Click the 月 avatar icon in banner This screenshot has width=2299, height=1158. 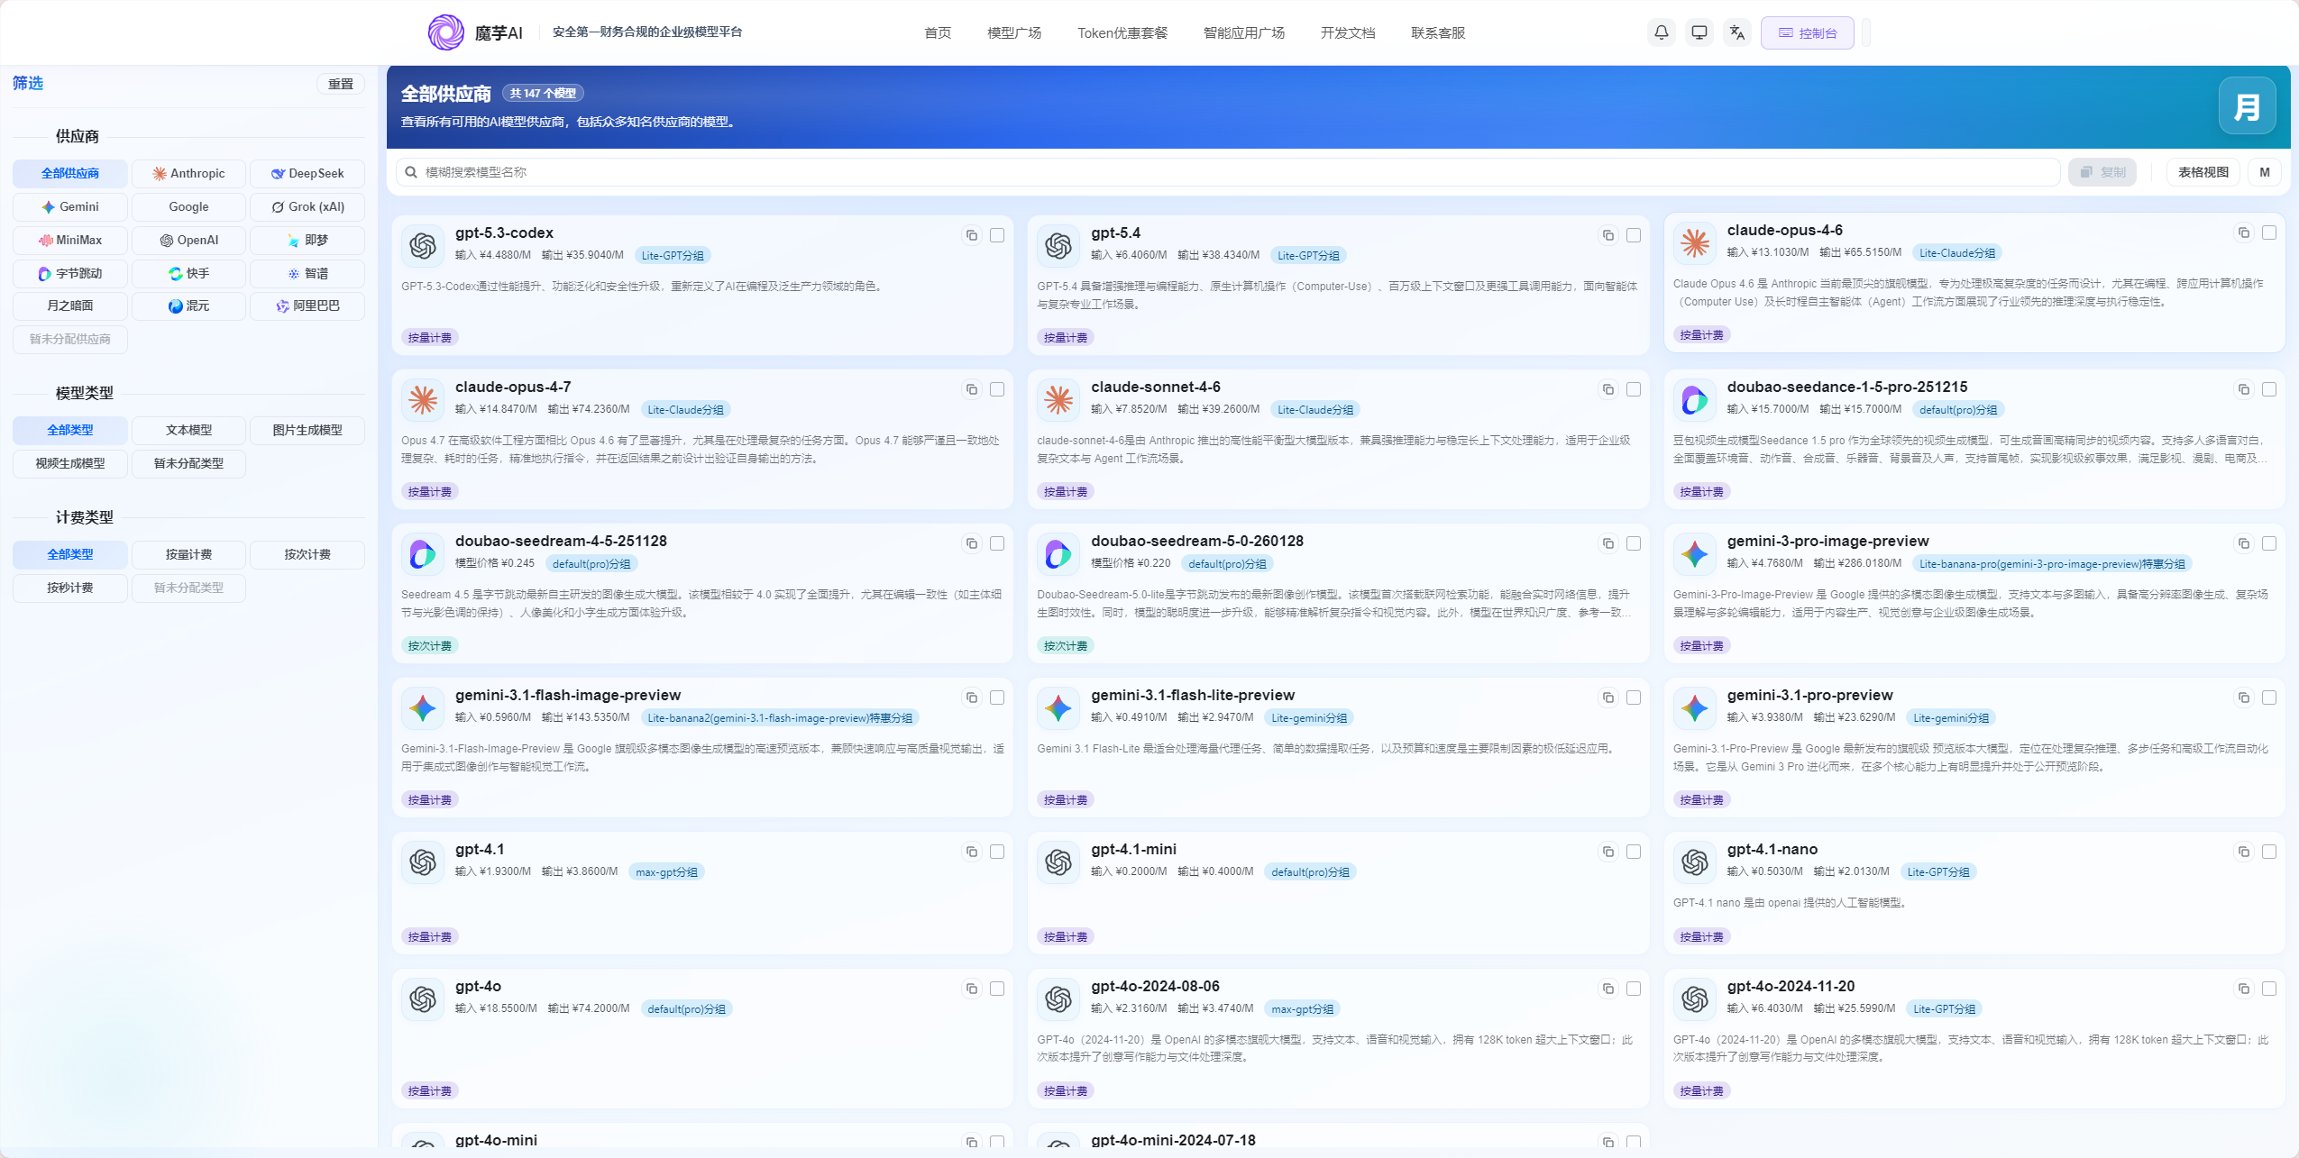2247,106
